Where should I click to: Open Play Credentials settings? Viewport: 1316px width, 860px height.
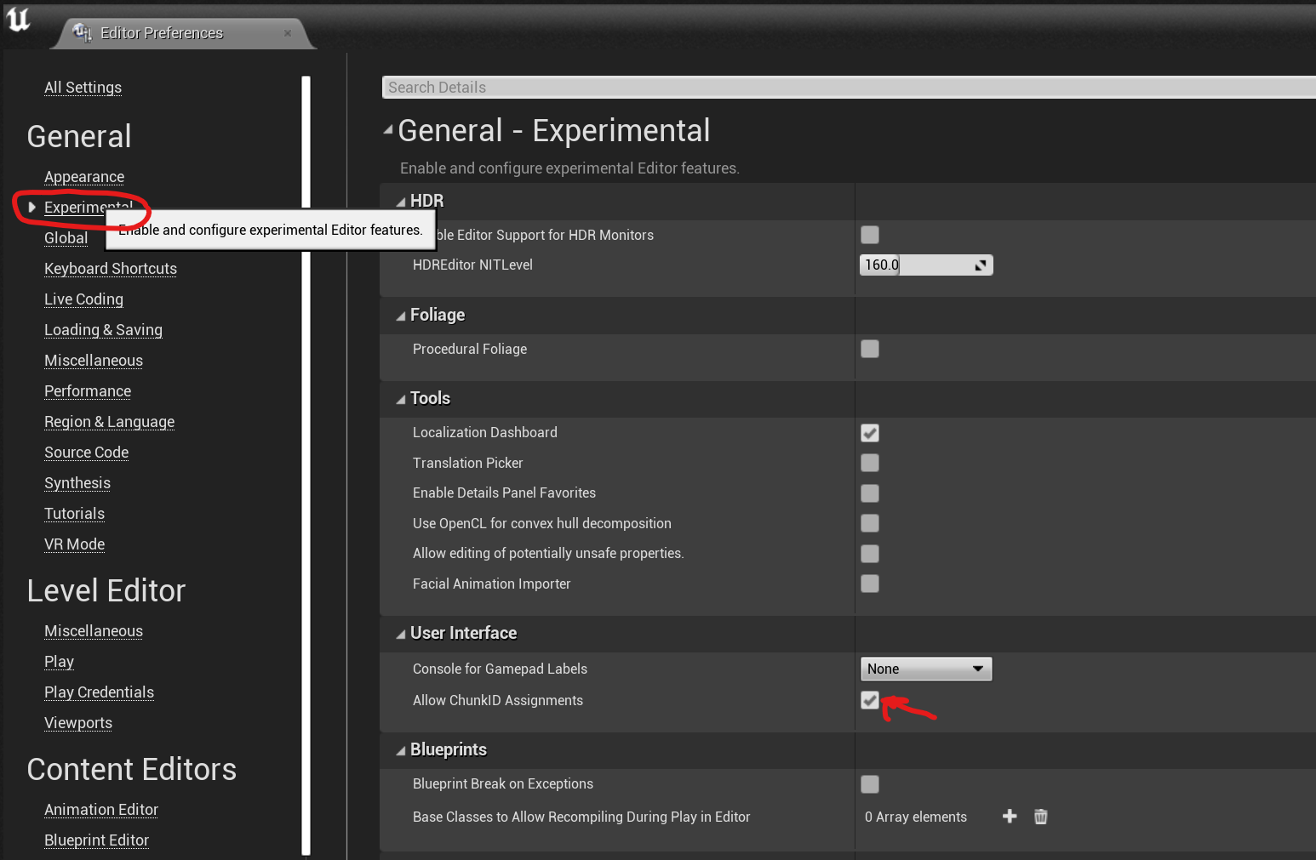pyautogui.click(x=99, y=692)
